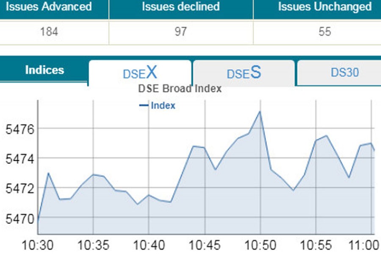The width and height of the screenshot is (381, 254).
Task: Click the 5470 y-axis value label
Action: point(16,219)
